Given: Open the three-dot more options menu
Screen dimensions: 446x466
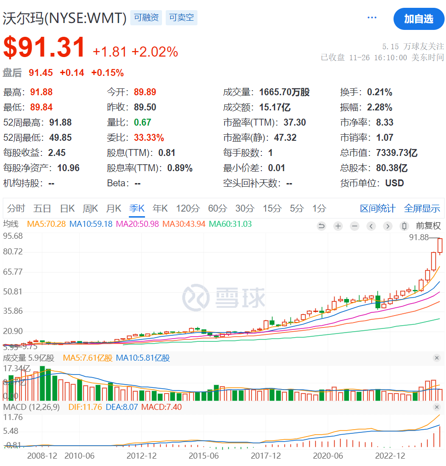Looking at the screenshot, I should point(372,18).
